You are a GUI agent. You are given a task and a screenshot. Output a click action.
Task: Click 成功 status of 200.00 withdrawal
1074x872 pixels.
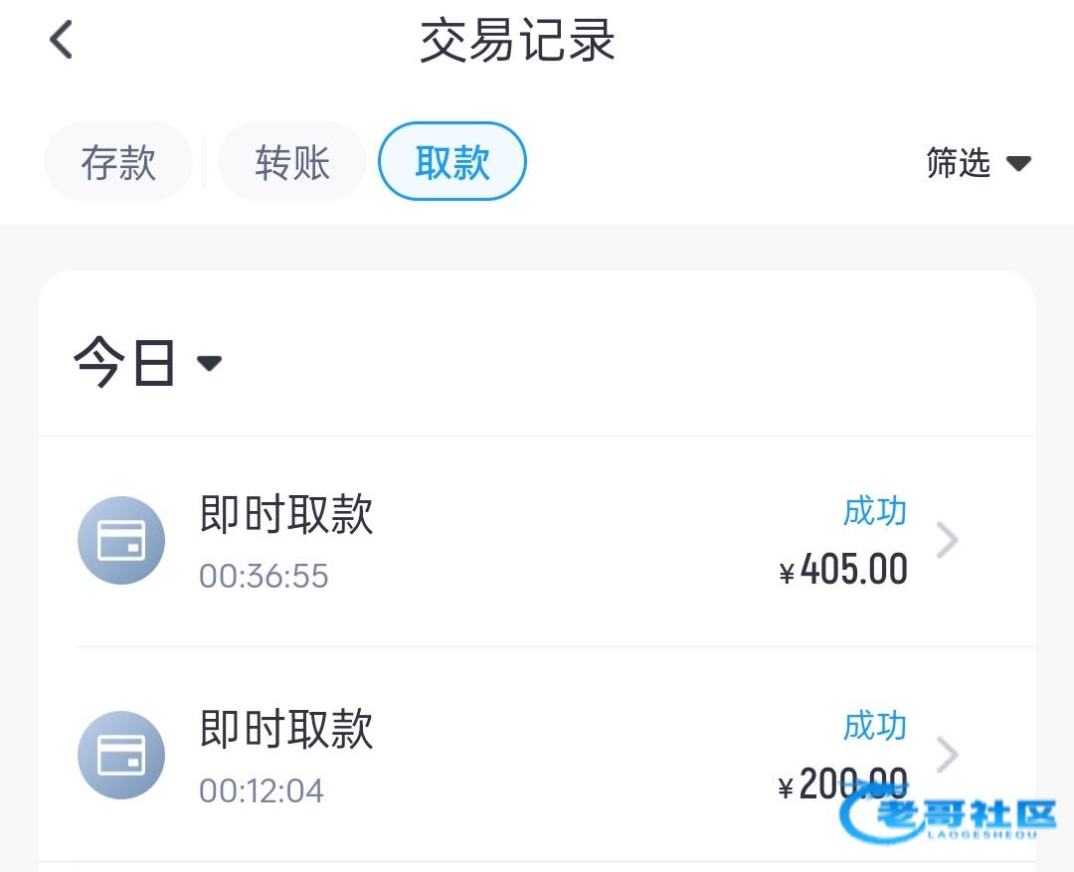click(x=874, y=726)
